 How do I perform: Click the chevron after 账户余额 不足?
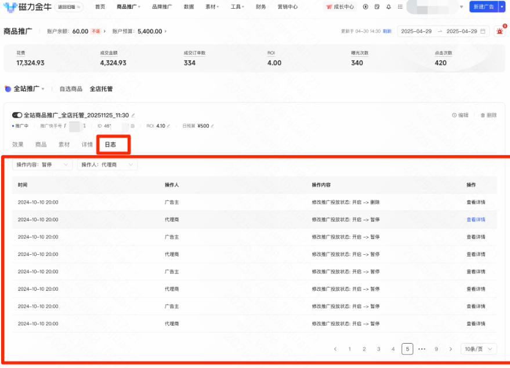click(x=104, y=31)
